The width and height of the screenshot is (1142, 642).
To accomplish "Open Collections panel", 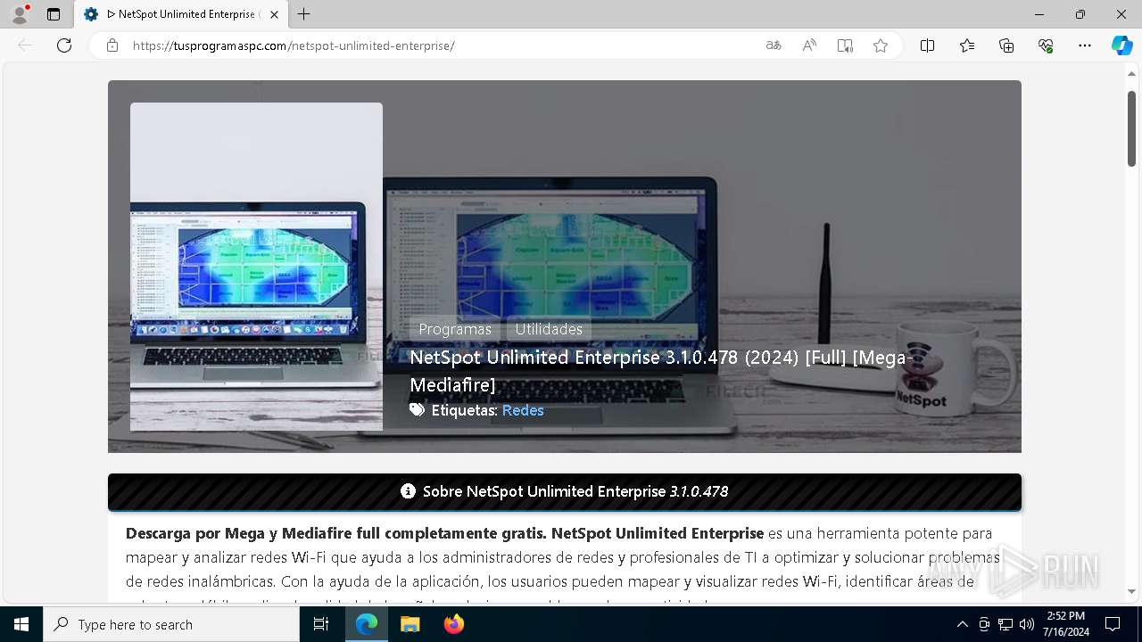I will [x=1006, y=45].
